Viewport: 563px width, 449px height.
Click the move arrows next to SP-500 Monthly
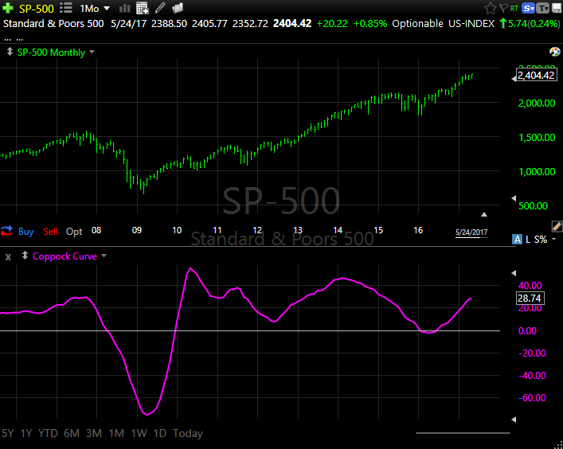coord(10,52)
